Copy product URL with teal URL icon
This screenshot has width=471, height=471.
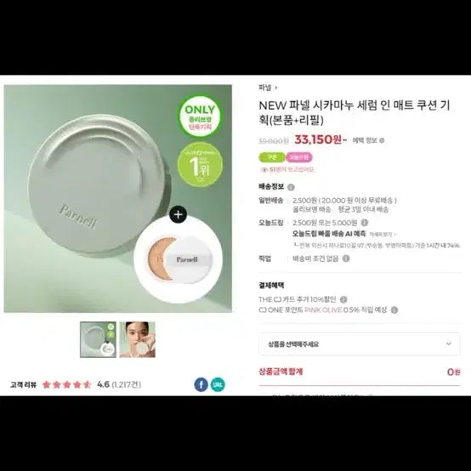[218, 384]
